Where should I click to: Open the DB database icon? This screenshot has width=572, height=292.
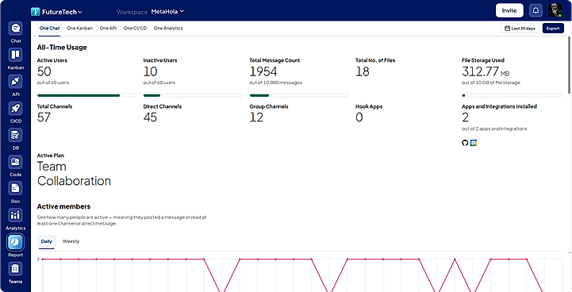click(15, 135)
